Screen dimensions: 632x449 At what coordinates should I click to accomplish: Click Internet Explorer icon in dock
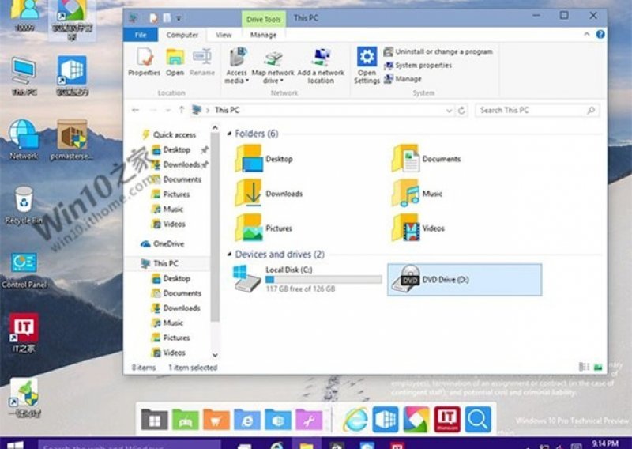pyautogui.click(x=355, y=420)
